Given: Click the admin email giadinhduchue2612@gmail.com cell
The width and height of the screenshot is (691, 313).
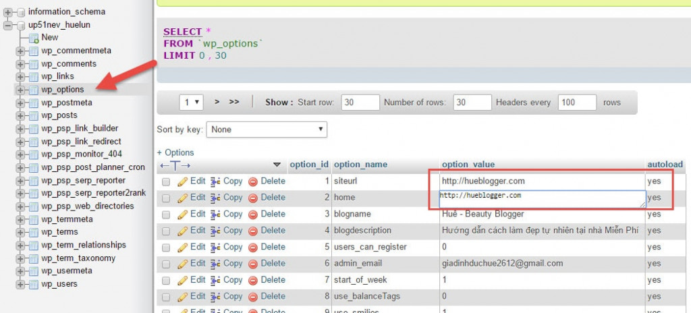Looking at the screenshot, I should coord(502,264).
